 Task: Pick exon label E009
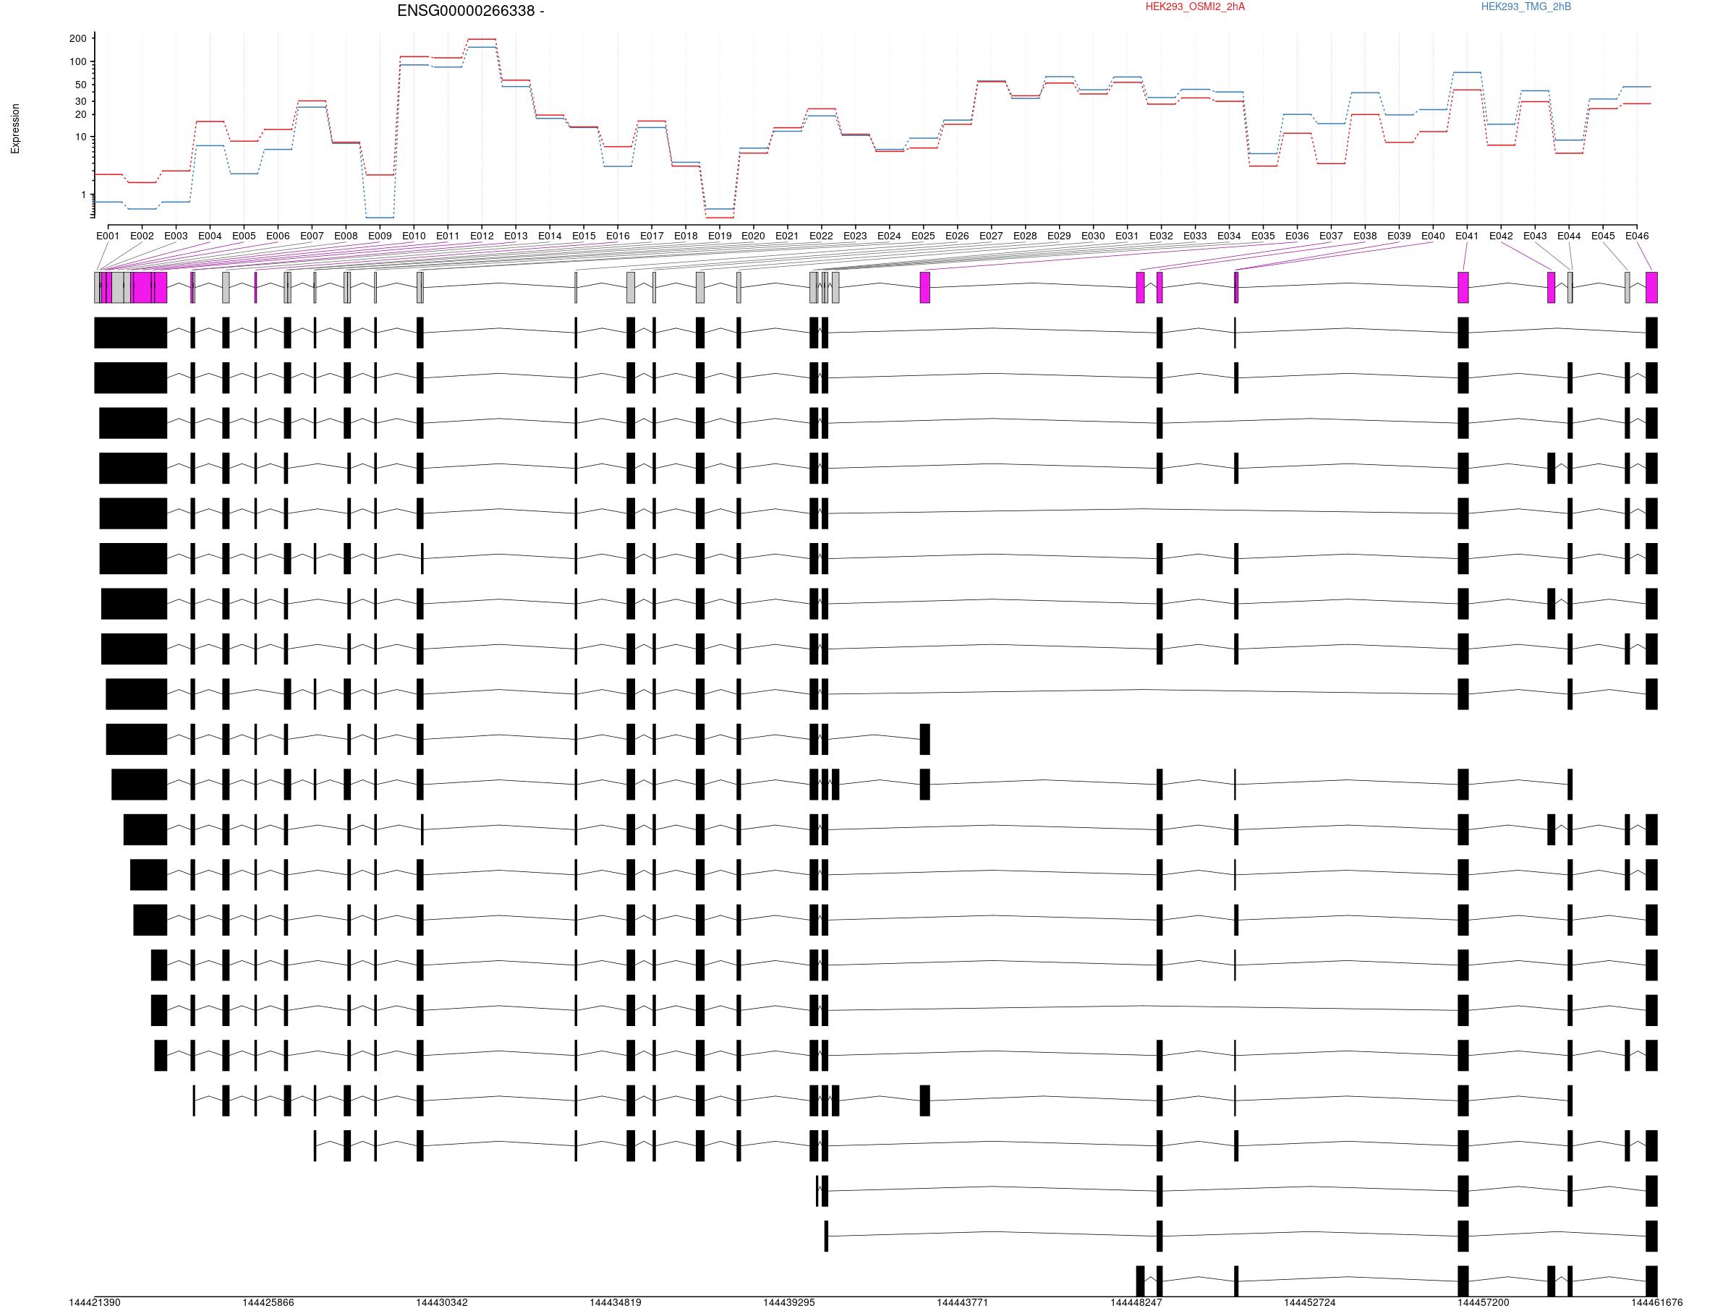tap(380, 236)
